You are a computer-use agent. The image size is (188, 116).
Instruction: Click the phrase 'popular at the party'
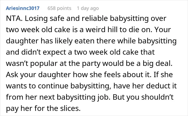pyautogui.click(x=65, y=64)
